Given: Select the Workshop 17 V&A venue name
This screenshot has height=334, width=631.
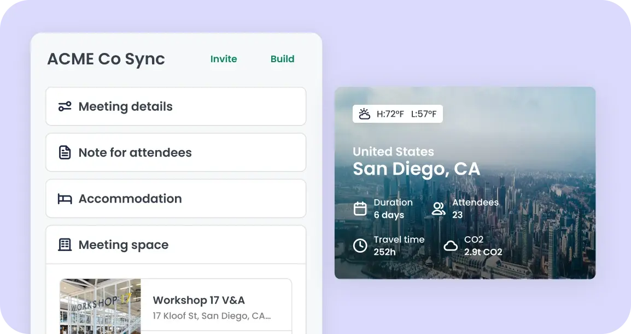Looking at the screenshot, I should [199, 300].
